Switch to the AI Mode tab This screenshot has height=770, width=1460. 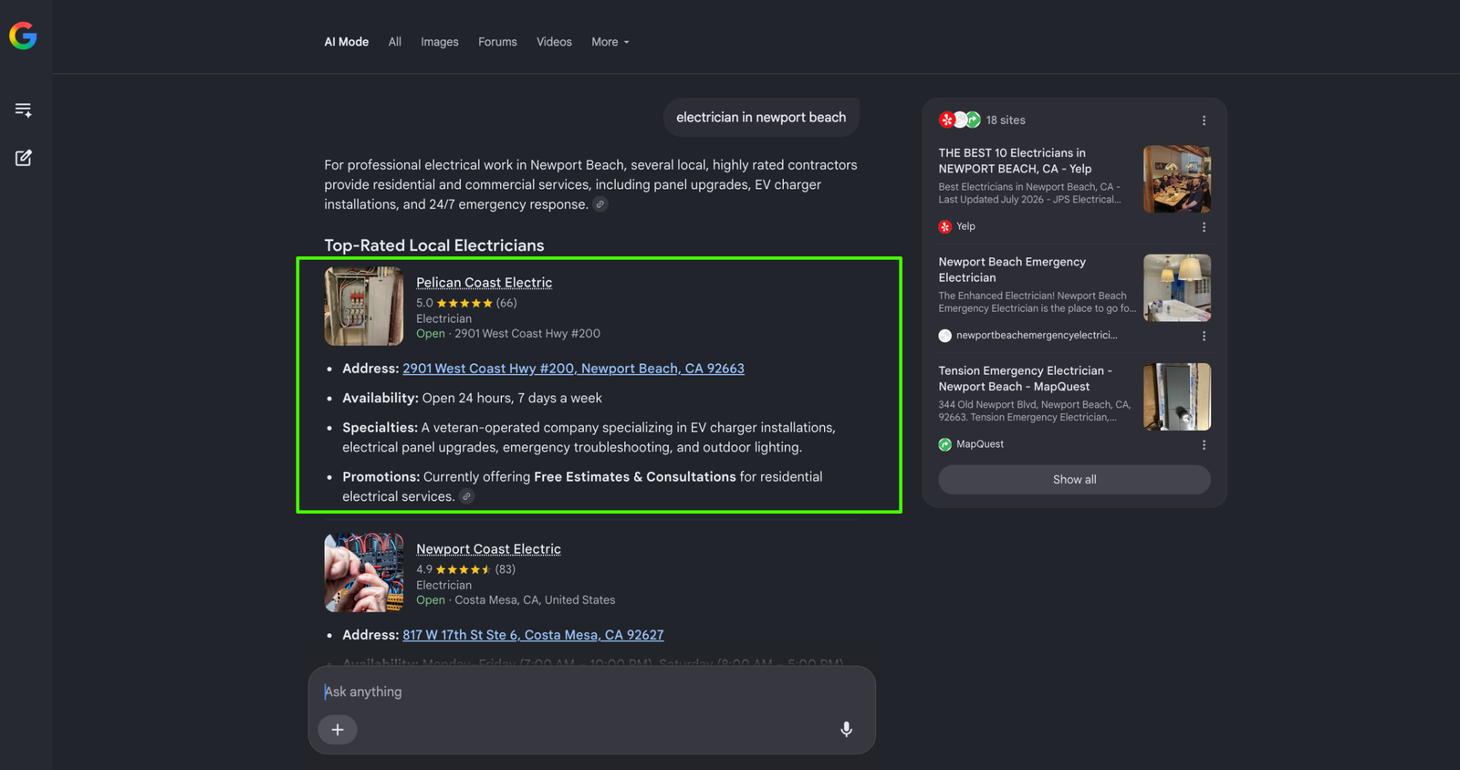point(347,42)
